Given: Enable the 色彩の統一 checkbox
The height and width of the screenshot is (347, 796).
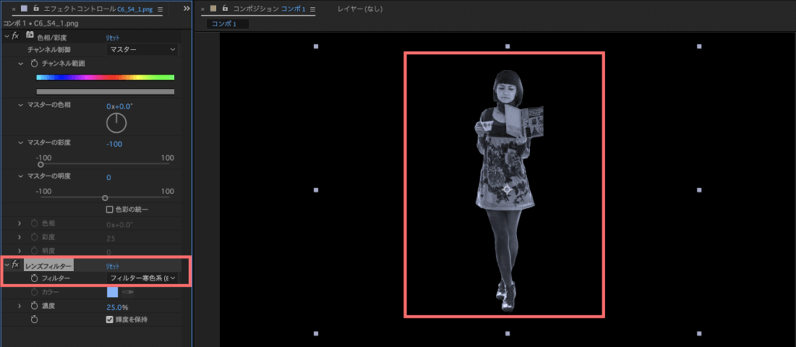Looking at the screenshot, I should click(x=109, y=209).
